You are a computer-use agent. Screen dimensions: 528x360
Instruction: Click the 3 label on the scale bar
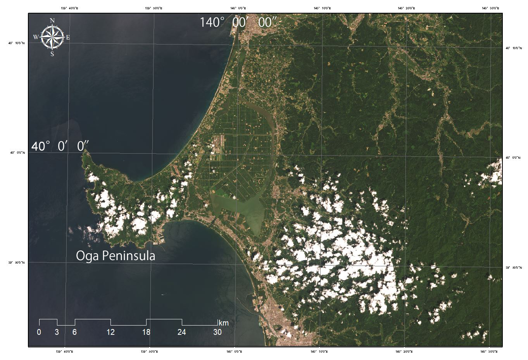click(x=57, y=332)
